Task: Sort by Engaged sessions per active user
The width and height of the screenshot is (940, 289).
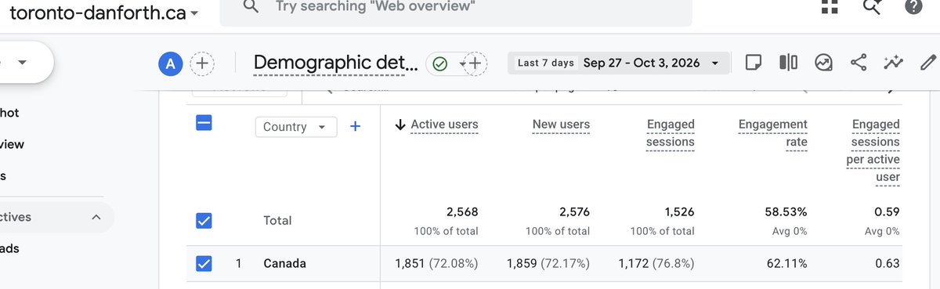Action: [x=873, y=150]
